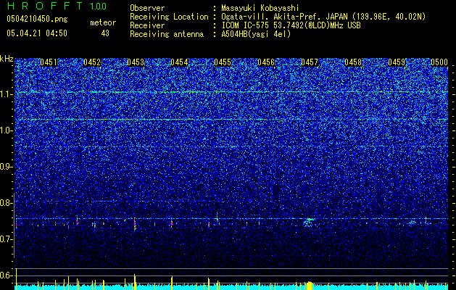Click the HROFFT 1.0.0 title text
Viewport: 456px width, 290px height.
[x=57, y=6]
